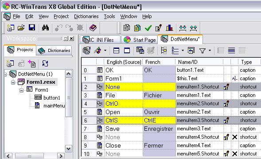Click the English (Source) column header
The height and width of the screenshot is (159, 261).
pyautogui.click(x=123, y=62)
